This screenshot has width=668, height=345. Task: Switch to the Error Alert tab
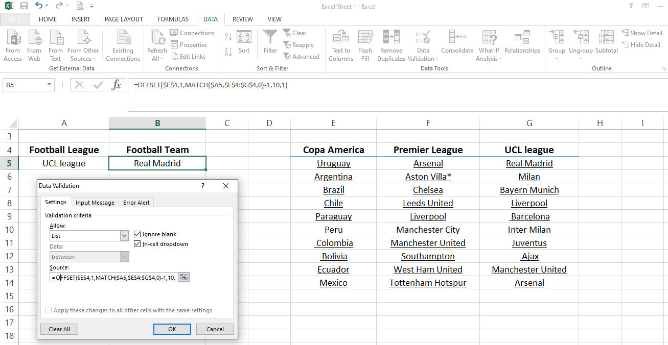point(136,203)
